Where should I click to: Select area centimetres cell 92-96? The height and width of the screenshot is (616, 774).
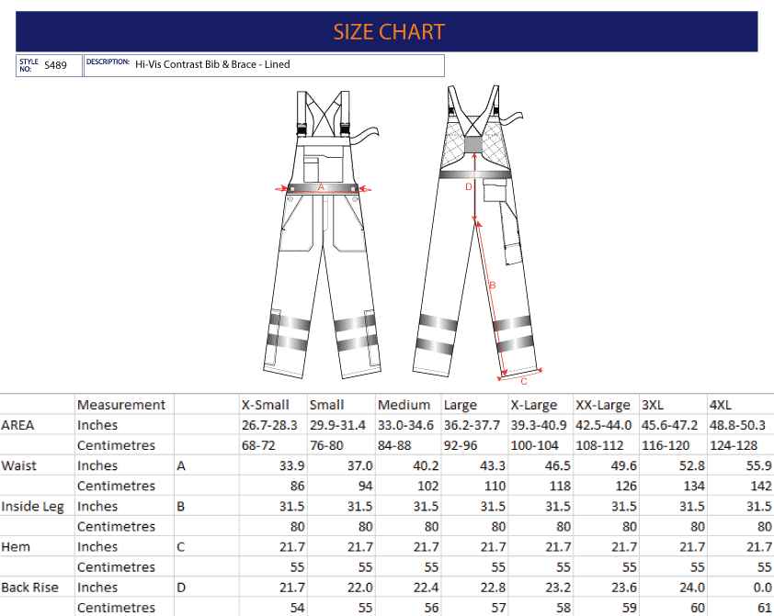click(475, 445)
